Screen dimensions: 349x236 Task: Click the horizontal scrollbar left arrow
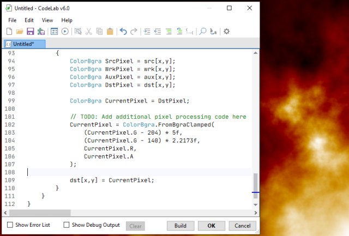(5, 213)
